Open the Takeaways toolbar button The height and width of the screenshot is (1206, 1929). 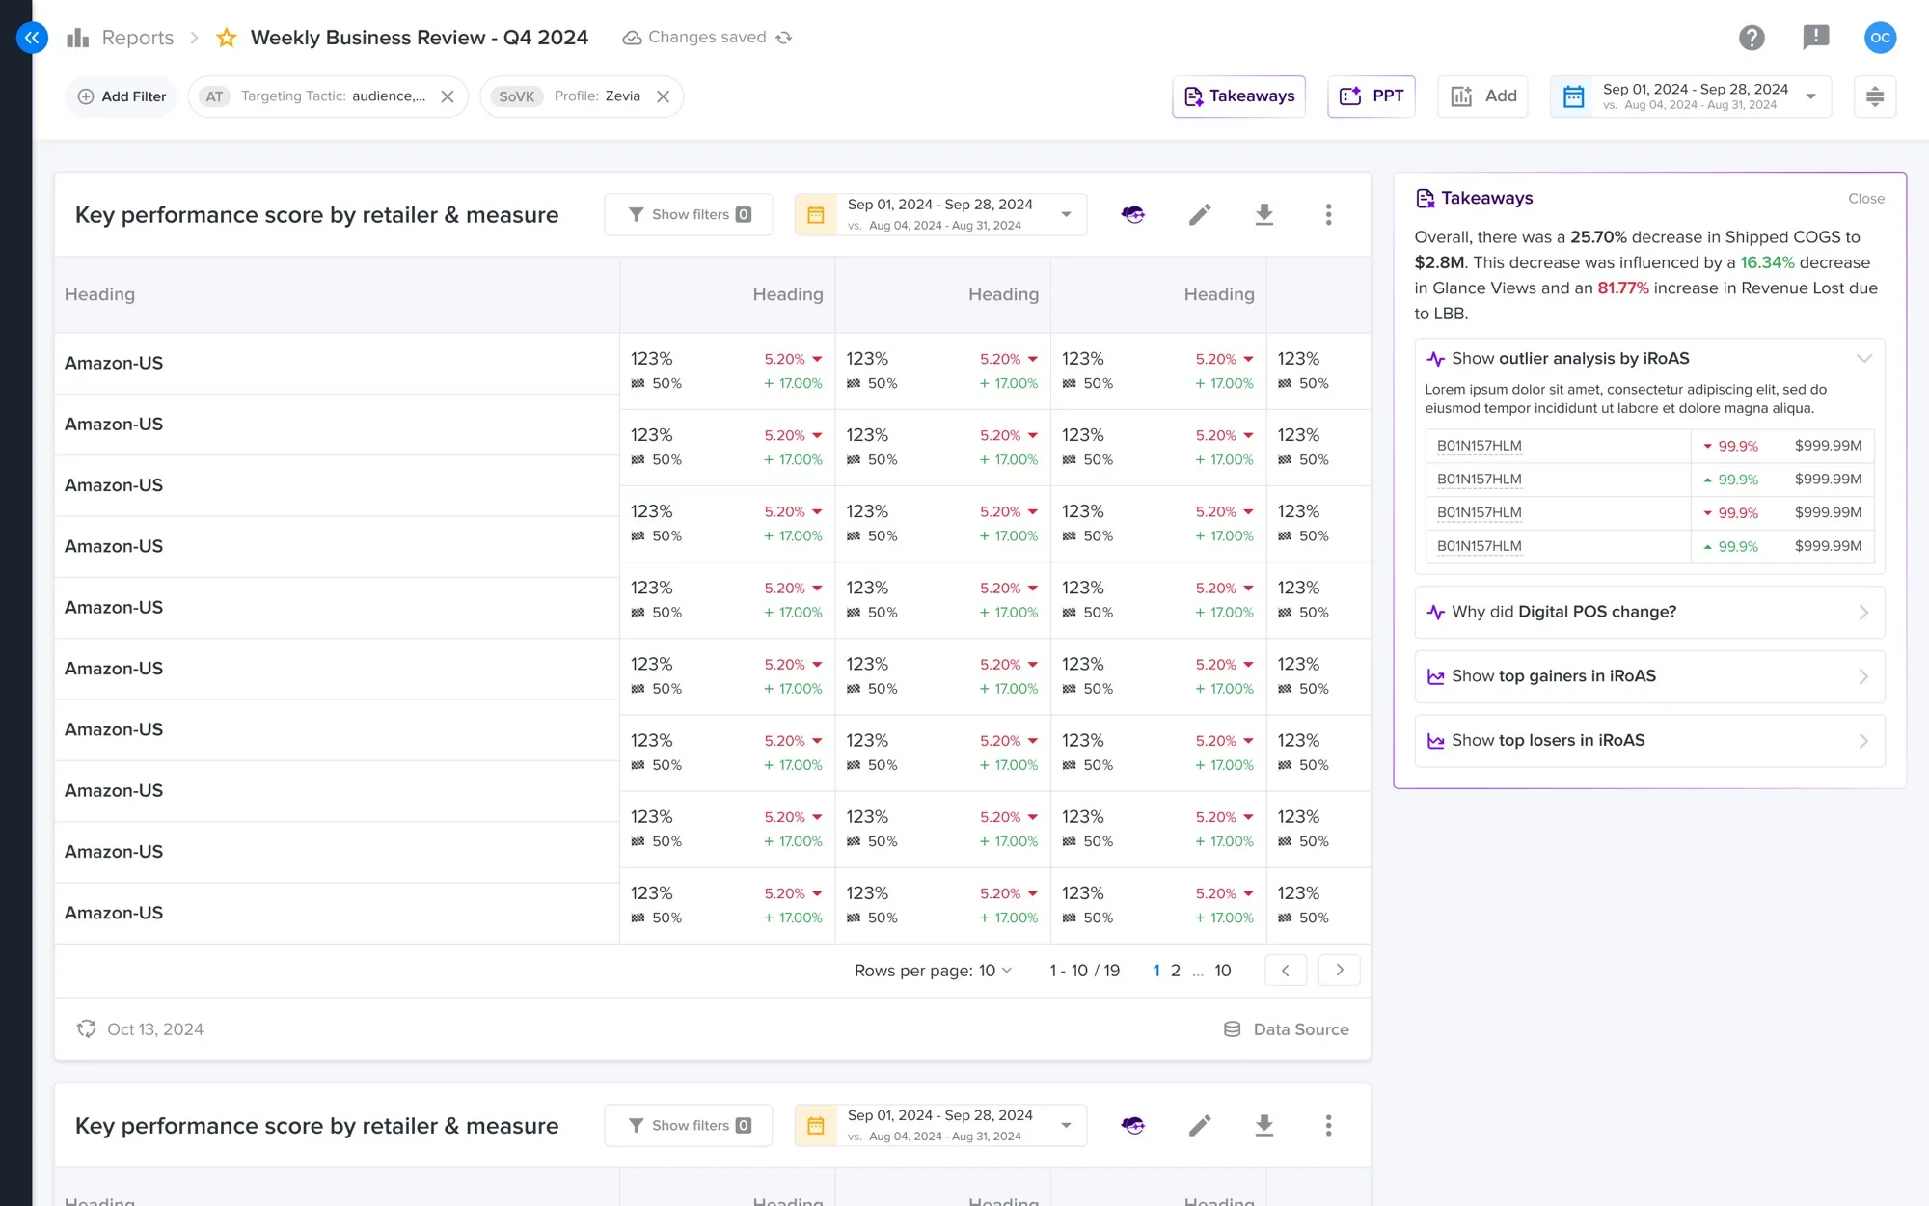1238,96
